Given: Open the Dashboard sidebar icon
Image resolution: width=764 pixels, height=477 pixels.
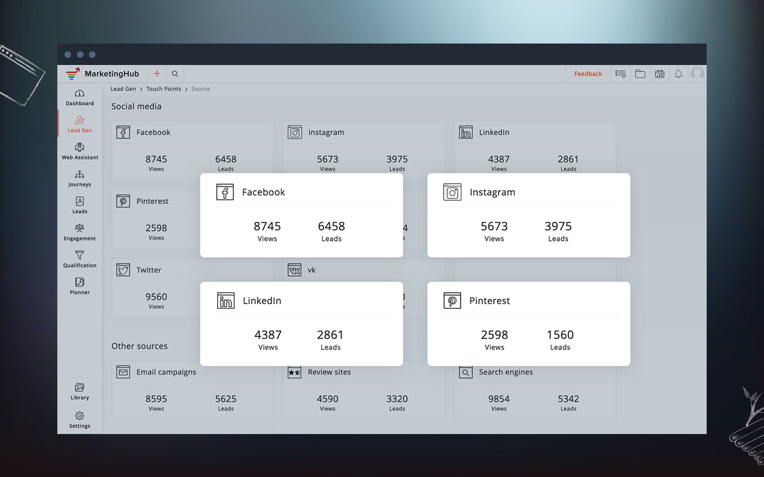Looking at the screenshot, I should pyautogui.click(x=79, y=97).
